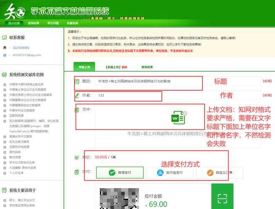Click the red third notice line
The height and width of the screenshot is (209, 275).
click(130, 51)
